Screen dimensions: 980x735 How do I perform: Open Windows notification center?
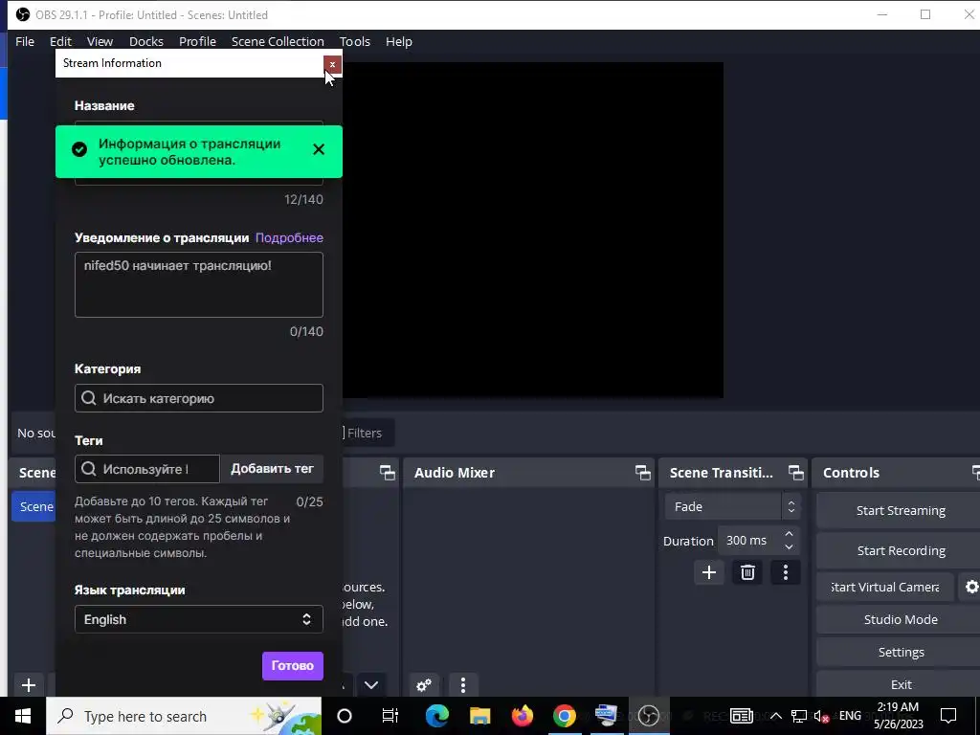(948, 716)
